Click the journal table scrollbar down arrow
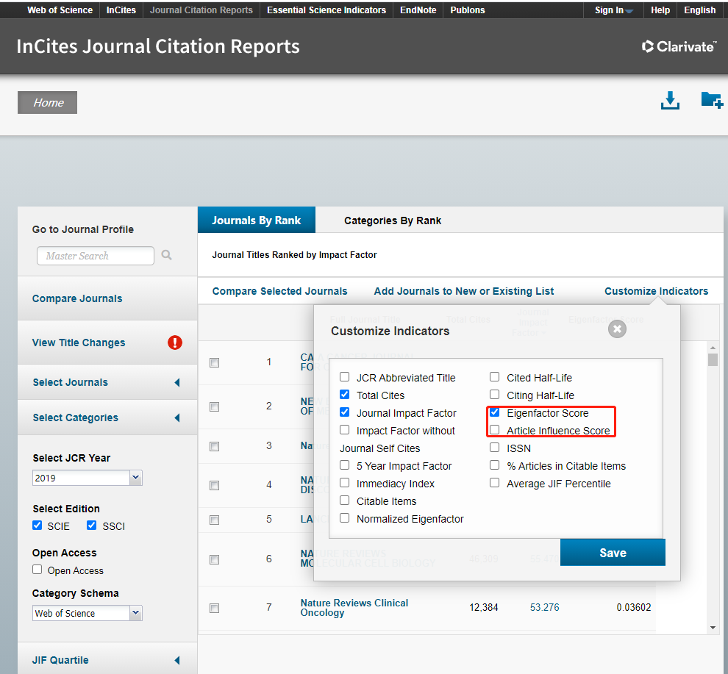Viewport: 728px width, 674px height. 713,628
